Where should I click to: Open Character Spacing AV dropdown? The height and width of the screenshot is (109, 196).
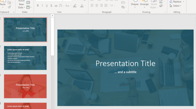point(61,6)
